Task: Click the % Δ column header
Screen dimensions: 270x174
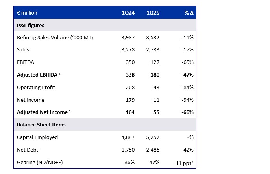Action: point(189,13)
